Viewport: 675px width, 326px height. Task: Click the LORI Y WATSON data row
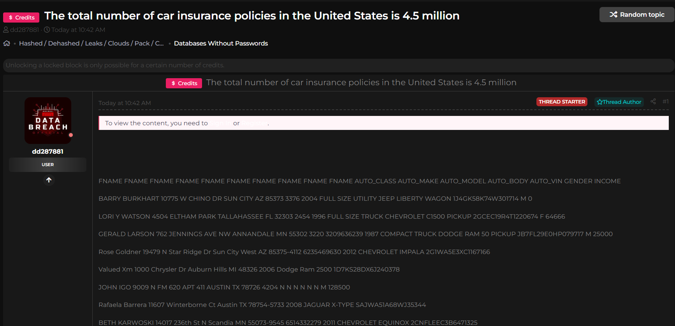coord(332,216)
